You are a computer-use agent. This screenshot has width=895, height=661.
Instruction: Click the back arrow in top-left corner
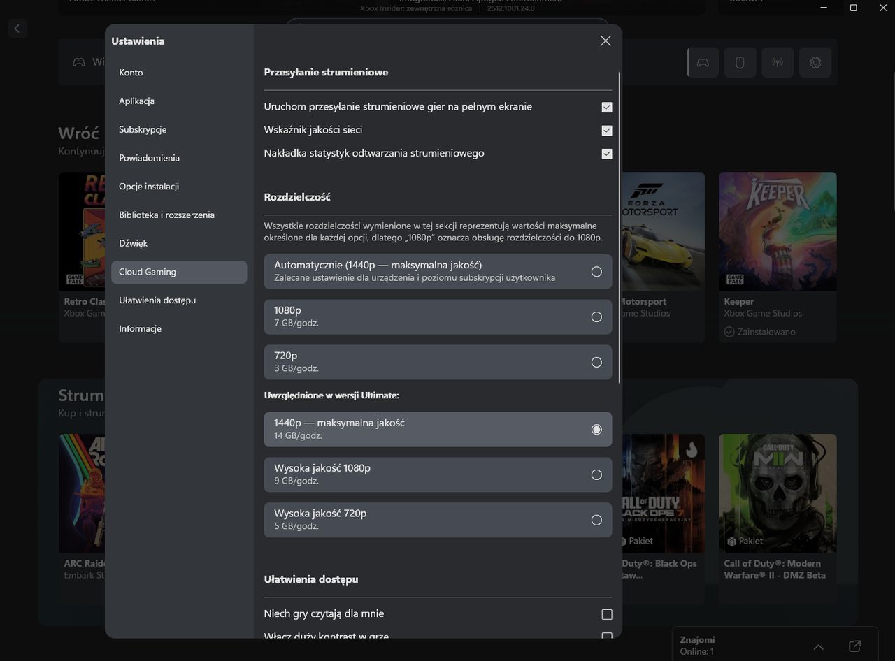click(x=17, y=29)
